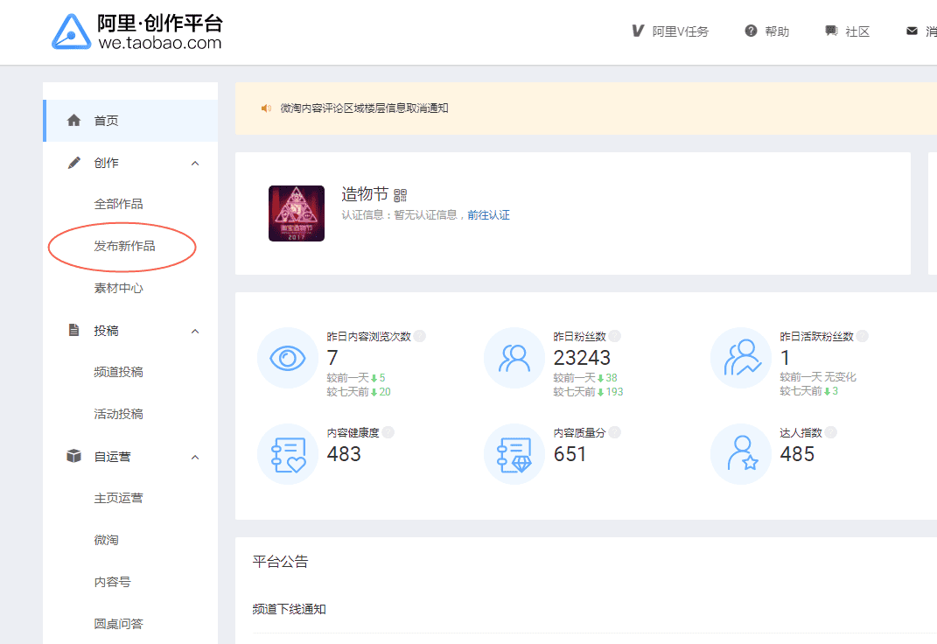Click help hint next to 达人指数
This screenshot has height=644, width=937.
click(831, 432)
